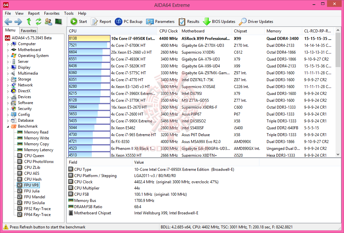
Task: Check for Driver Updates
Action: 256,22
